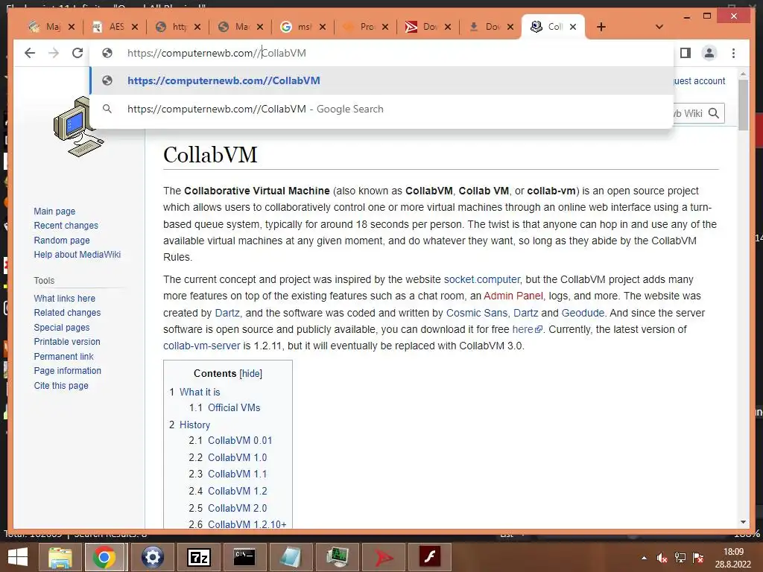Open the Chrome profile avatar button
763x572 pixels.
click(x=709, y=53)
